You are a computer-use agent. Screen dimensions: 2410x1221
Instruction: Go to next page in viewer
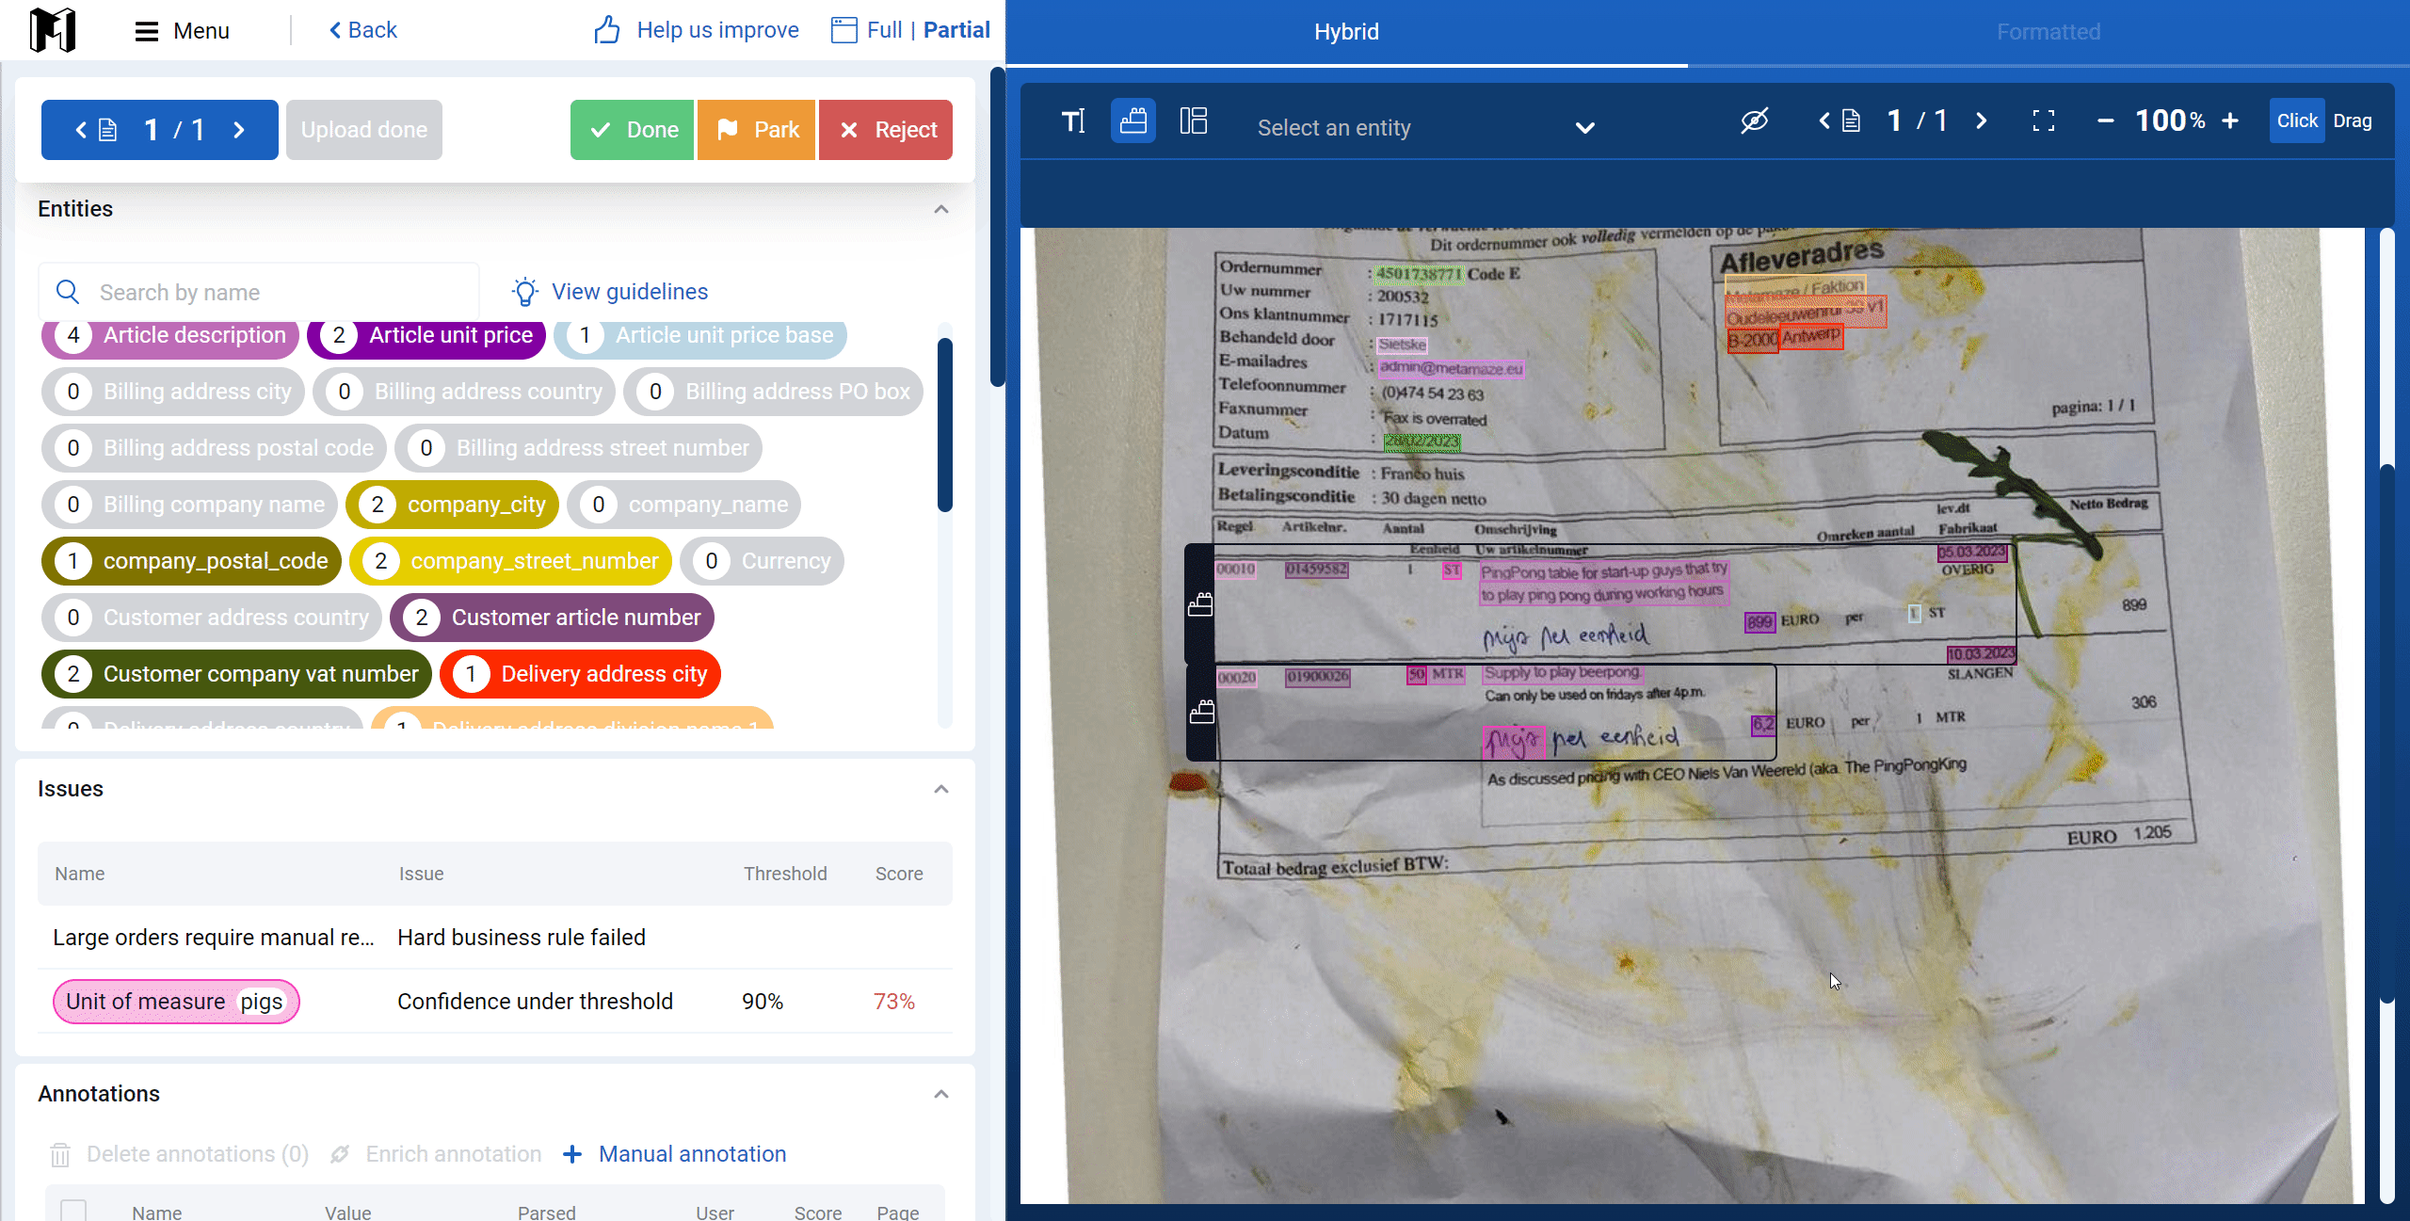1981,120
